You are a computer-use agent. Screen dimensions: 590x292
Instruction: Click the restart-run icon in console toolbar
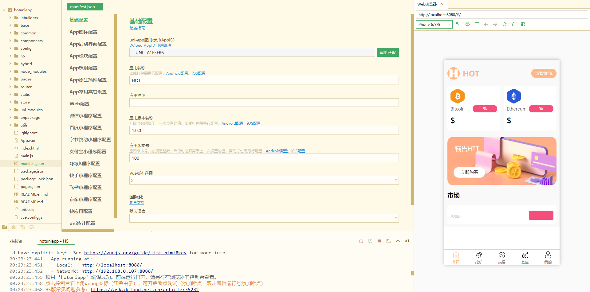point(370,241)
